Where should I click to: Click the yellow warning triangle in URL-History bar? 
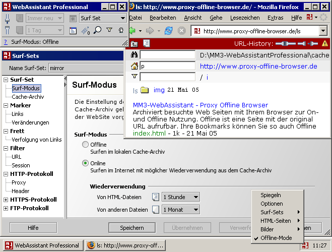325,43
